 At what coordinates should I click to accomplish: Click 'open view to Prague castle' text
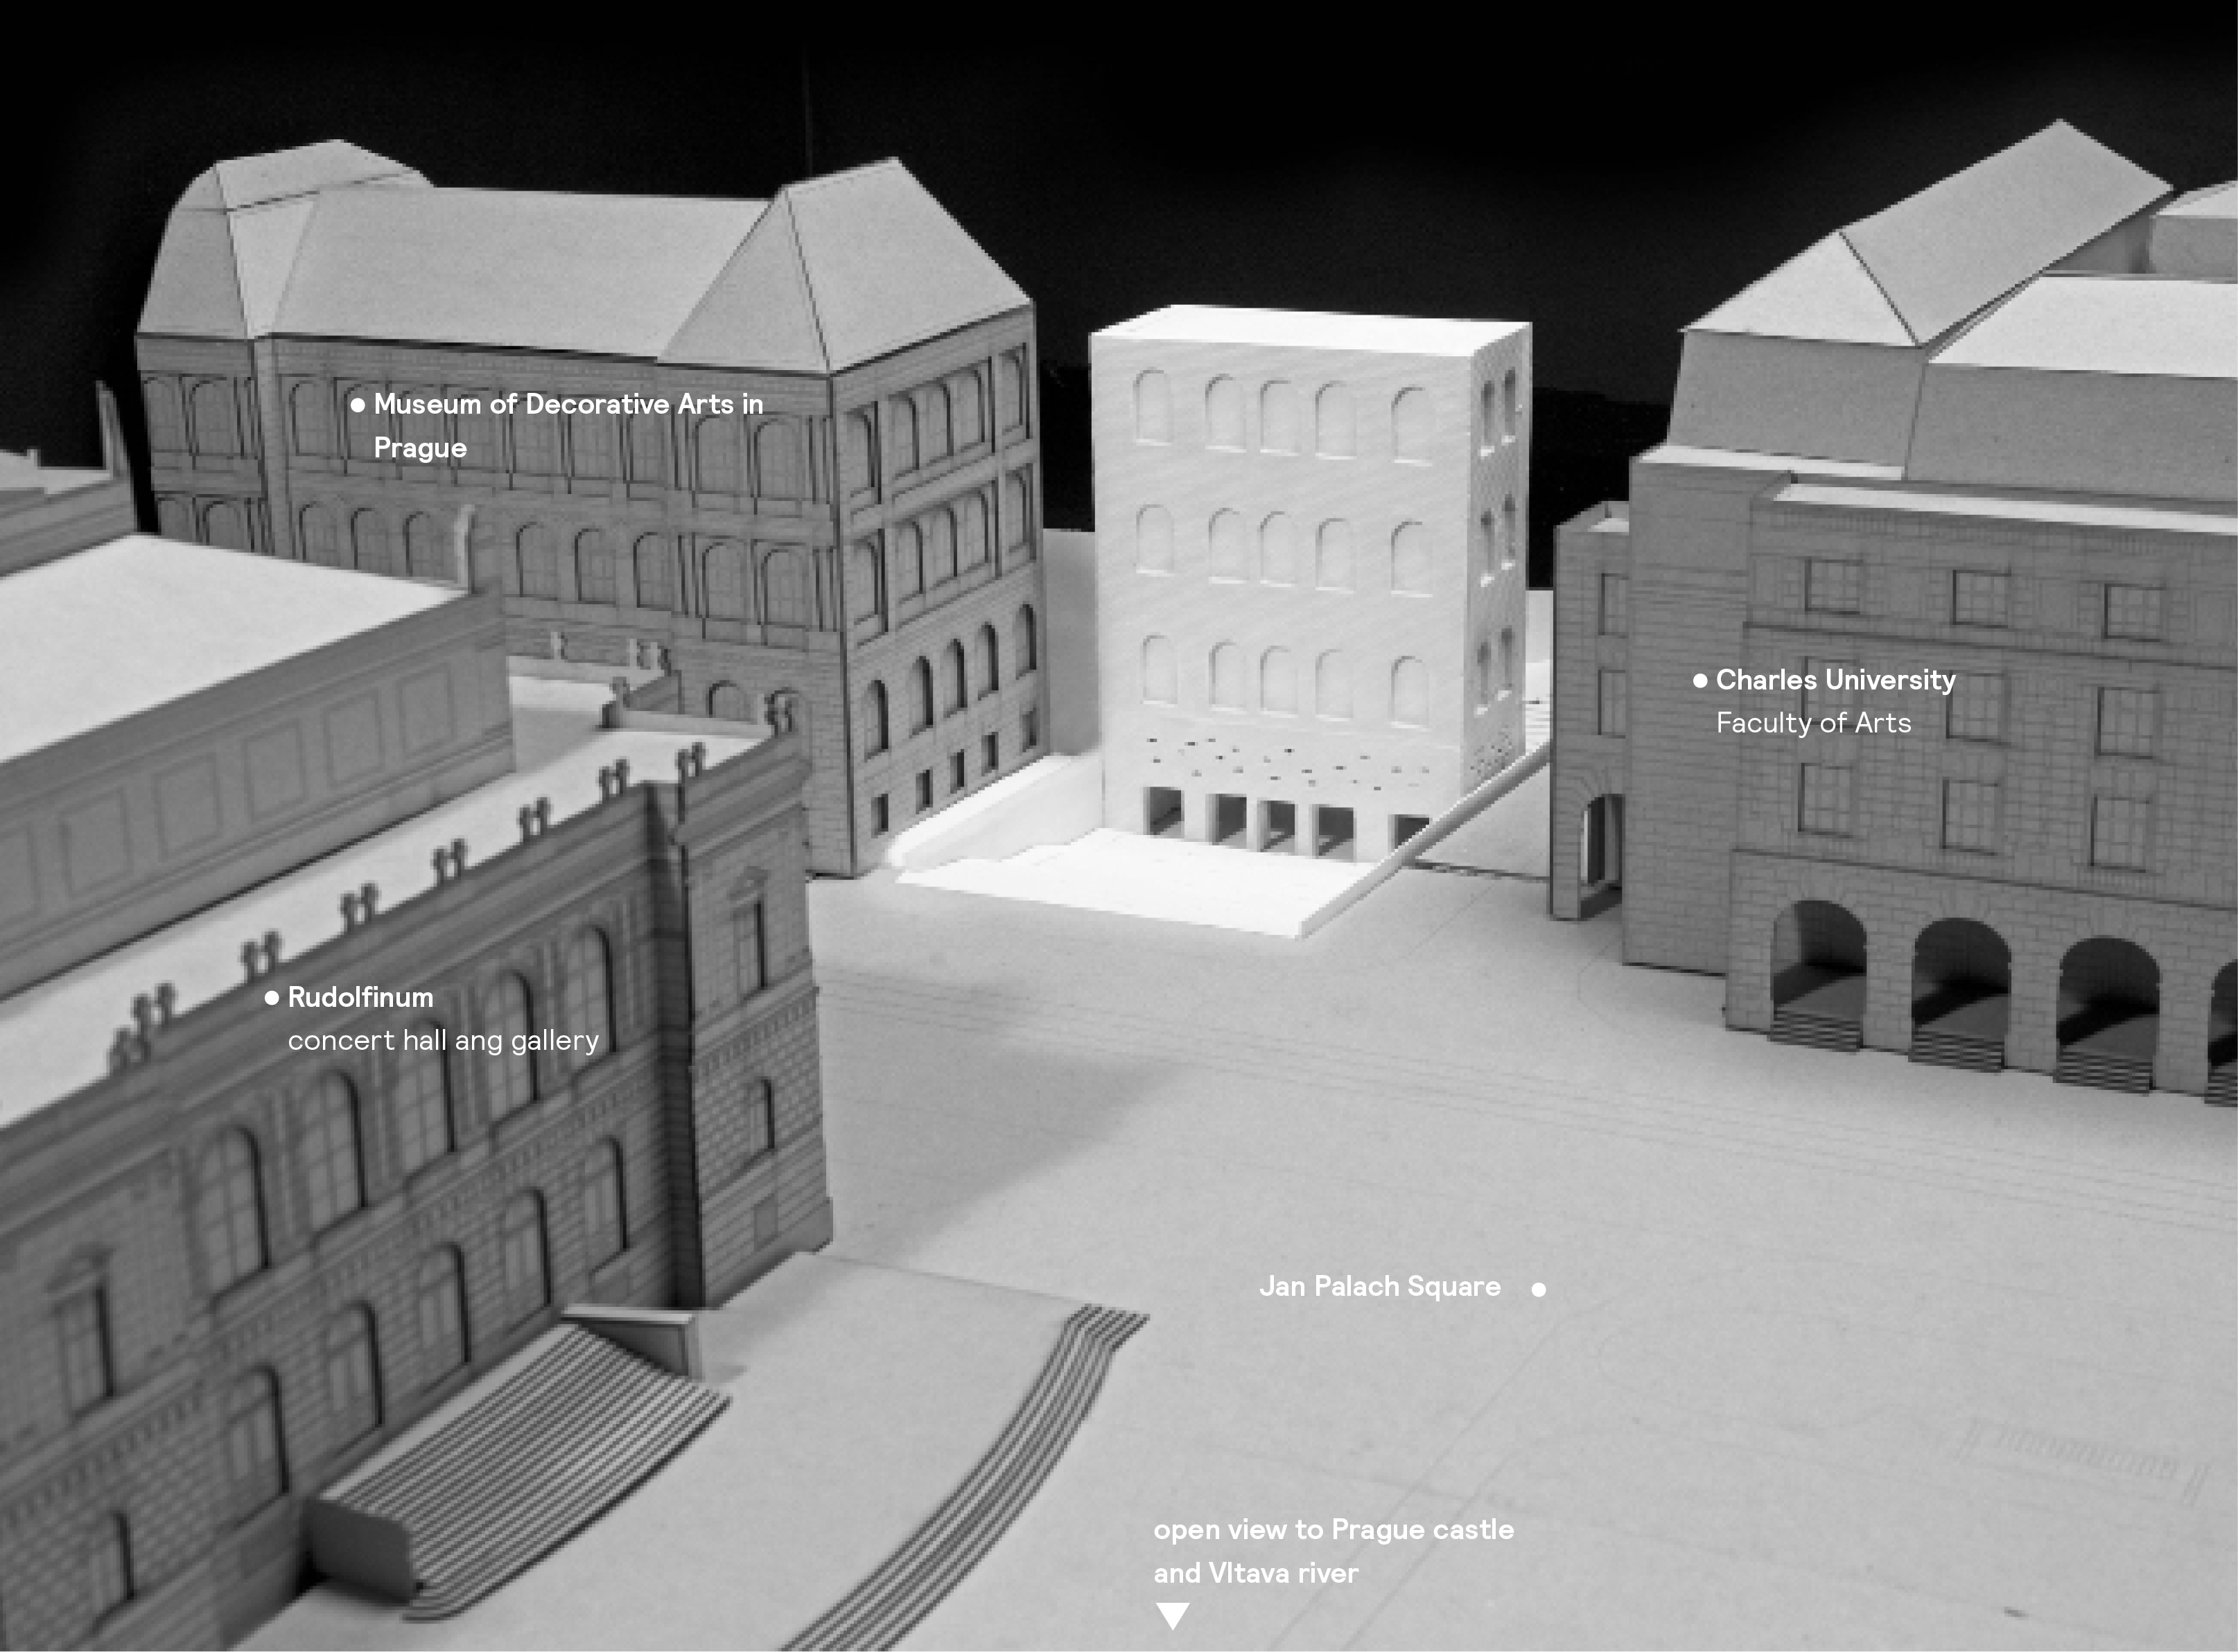tap(1334, 1530)
